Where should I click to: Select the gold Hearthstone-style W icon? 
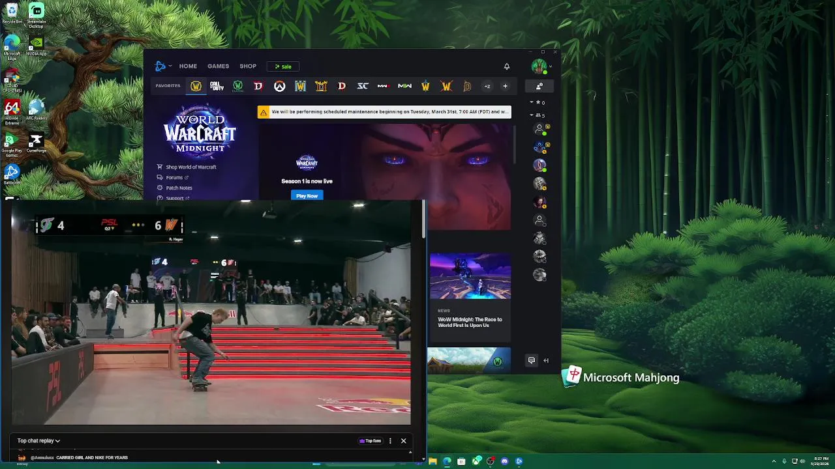pos(425,86)
